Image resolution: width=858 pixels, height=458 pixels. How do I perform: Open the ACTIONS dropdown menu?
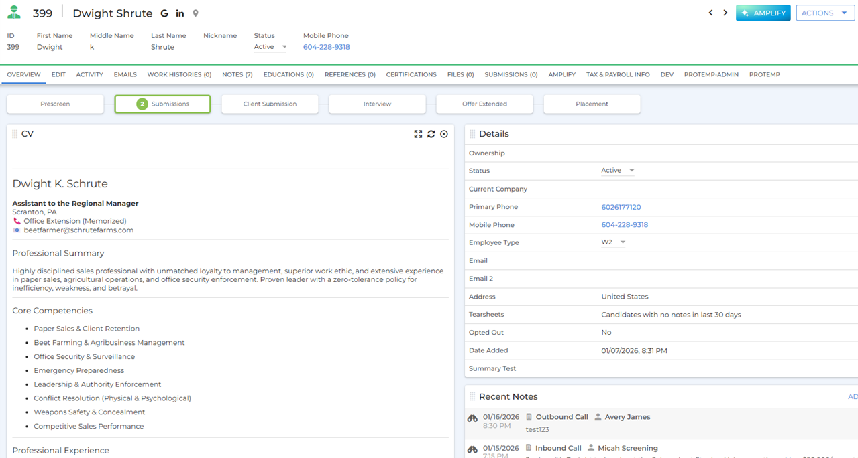tap(825, 13)
